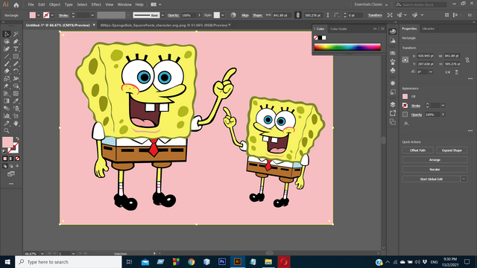Select the Mesh tool

16,94
